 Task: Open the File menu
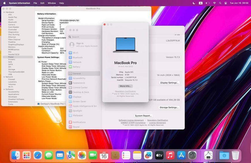[x=35, y=3]
